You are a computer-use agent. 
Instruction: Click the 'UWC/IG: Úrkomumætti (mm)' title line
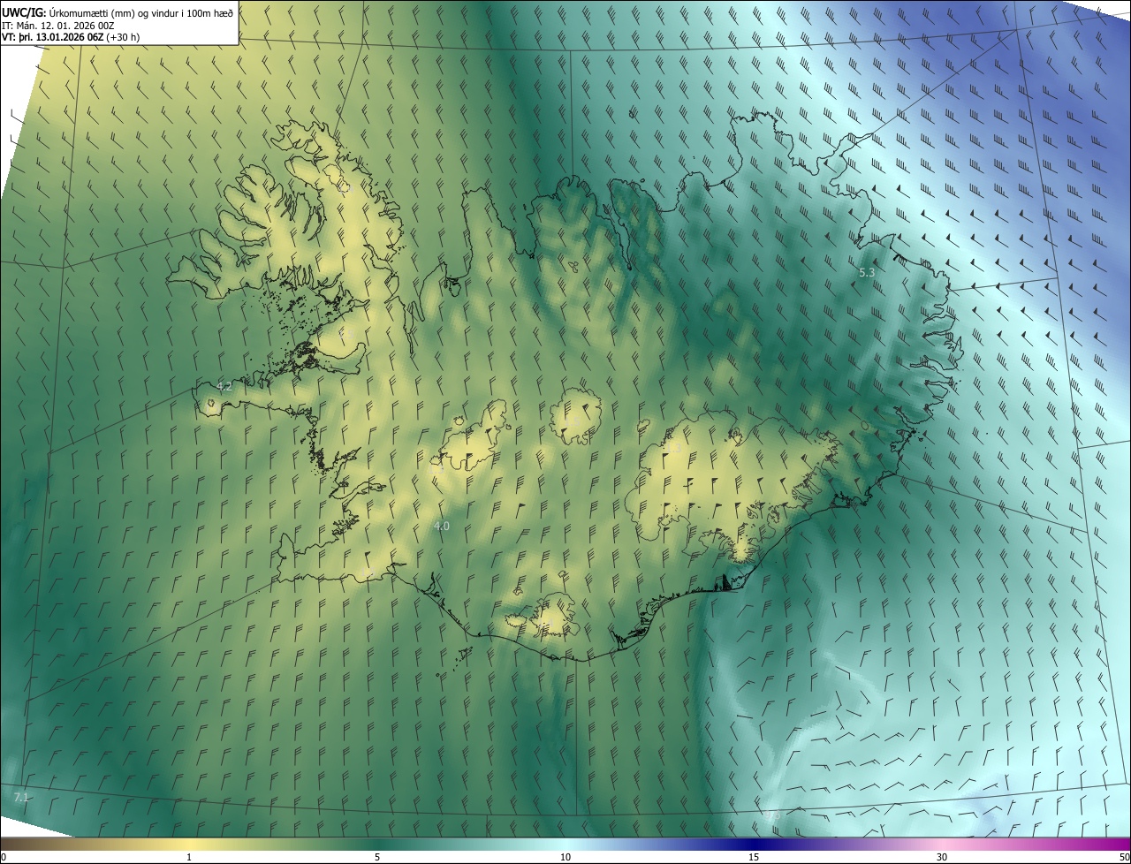tap(118, 11)
